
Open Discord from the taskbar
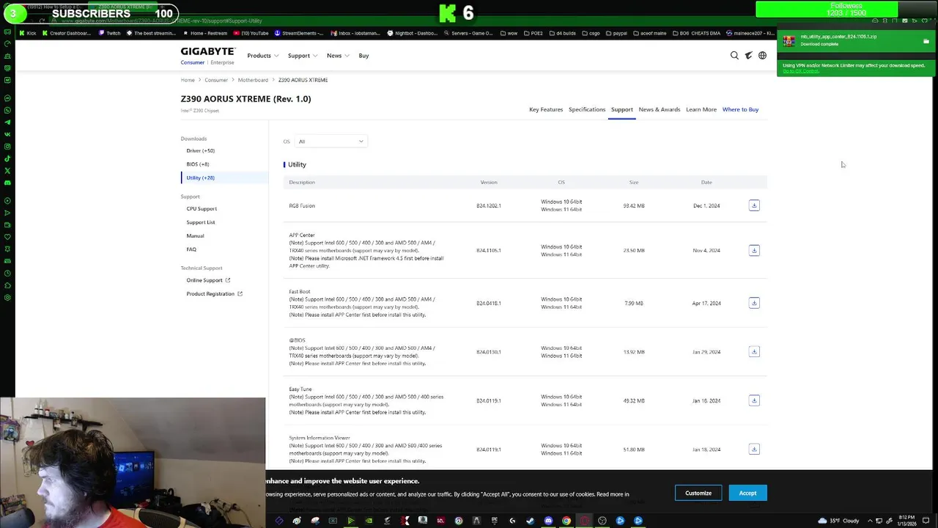tap(548, 521)
